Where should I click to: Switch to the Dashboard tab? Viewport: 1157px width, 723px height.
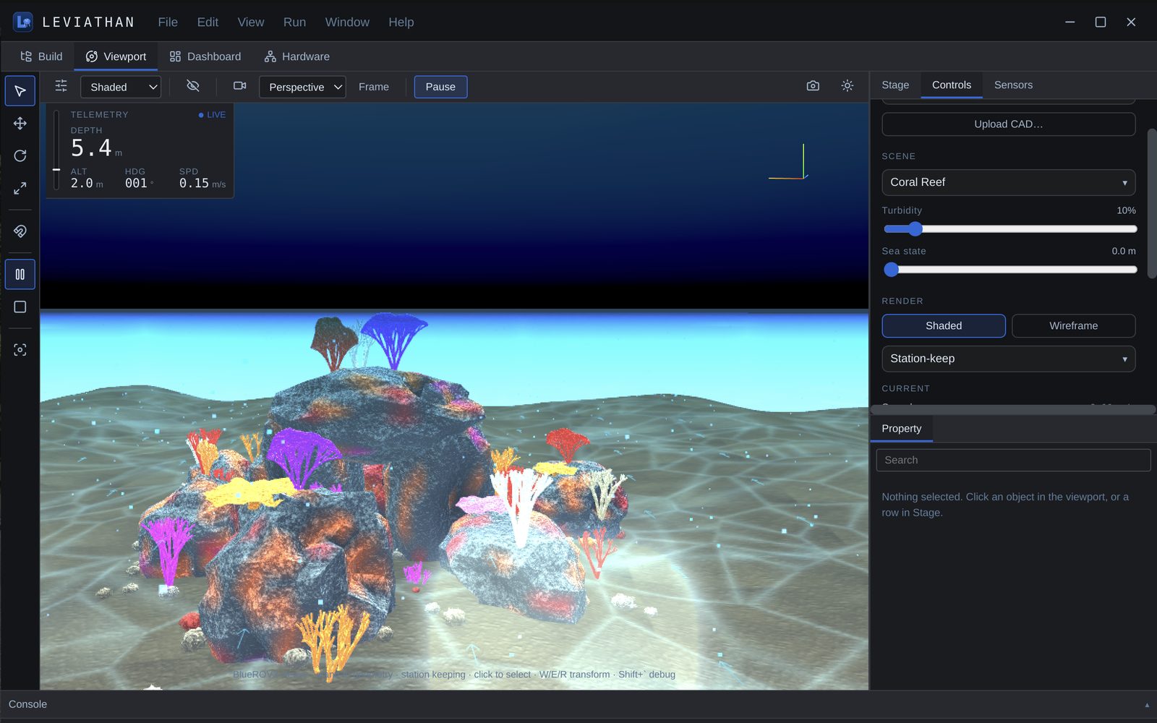tap(205, 56)
